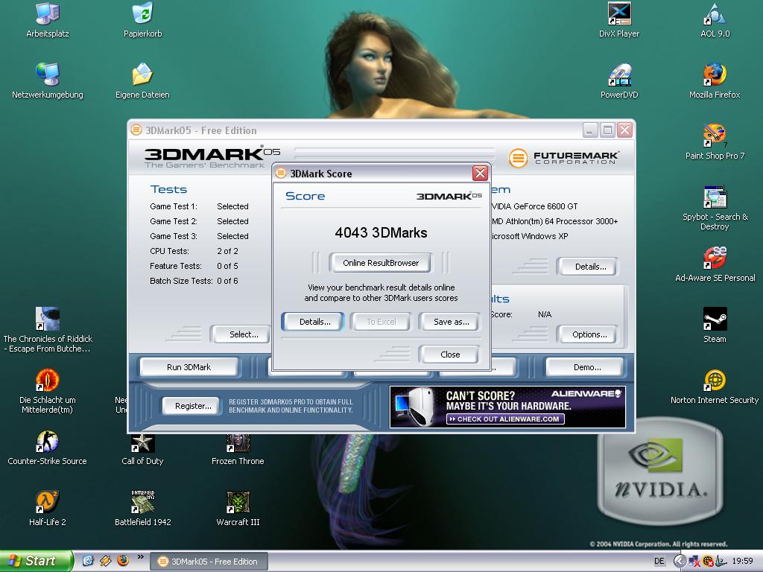Click the GeForce 6600 GT system text
This screenshot has width=763, height=572.
(x=534, y=206)
